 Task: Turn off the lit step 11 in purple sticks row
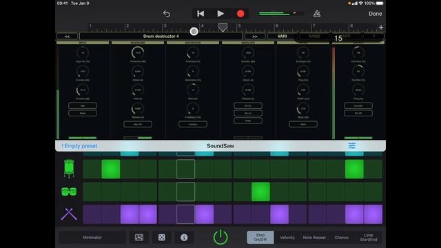point(279,214)
